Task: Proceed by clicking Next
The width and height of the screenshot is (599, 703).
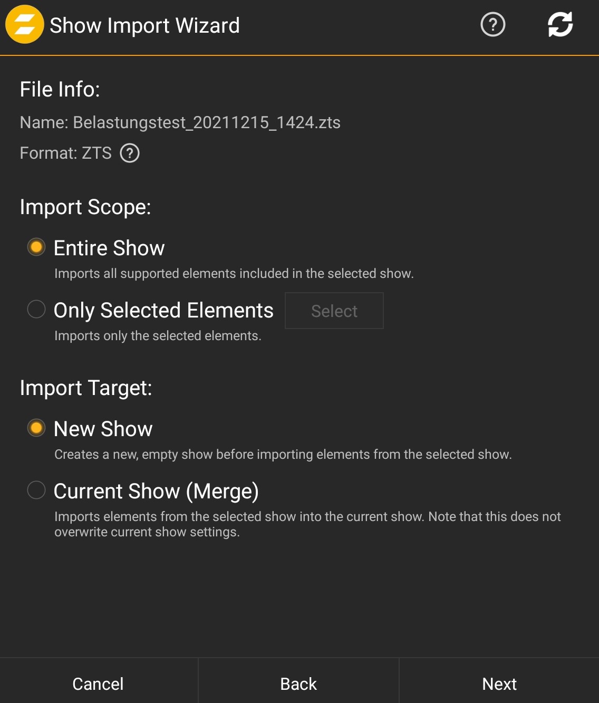Action: (x=498, y=683)
